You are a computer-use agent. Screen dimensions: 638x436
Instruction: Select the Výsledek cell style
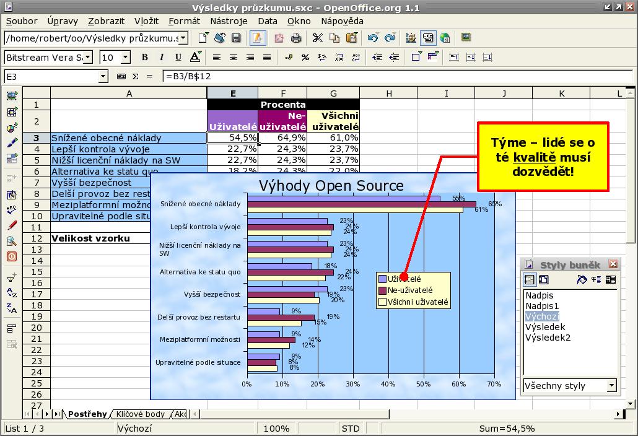pos(545,327)
